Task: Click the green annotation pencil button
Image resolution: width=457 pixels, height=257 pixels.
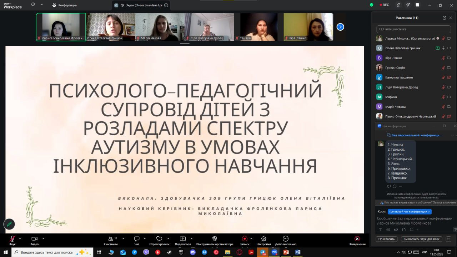Action: [x=9, y=224]
